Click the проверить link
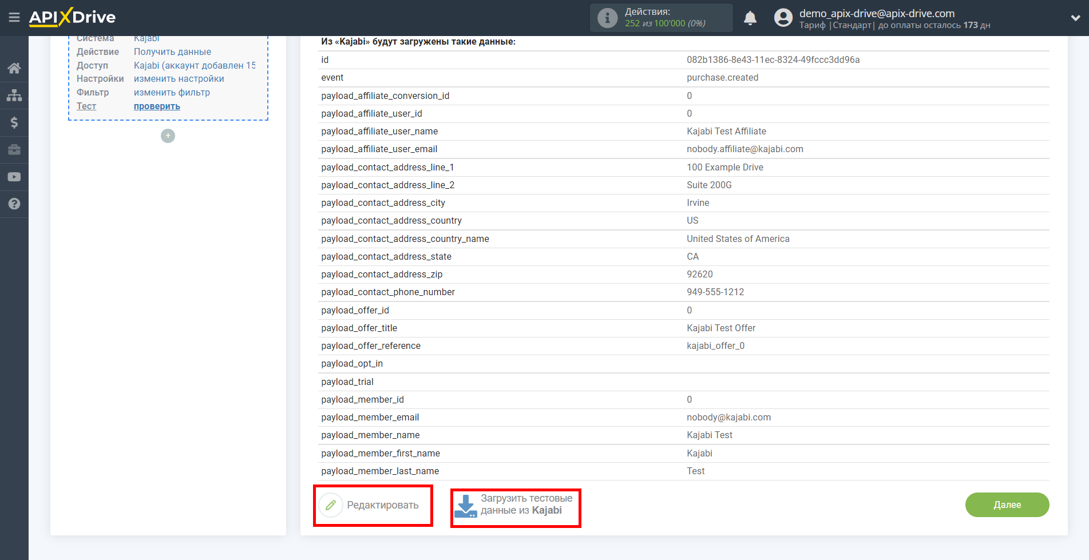Viewport: 1089px width, 560px height. pyautogui.click(x=157, y=106)
